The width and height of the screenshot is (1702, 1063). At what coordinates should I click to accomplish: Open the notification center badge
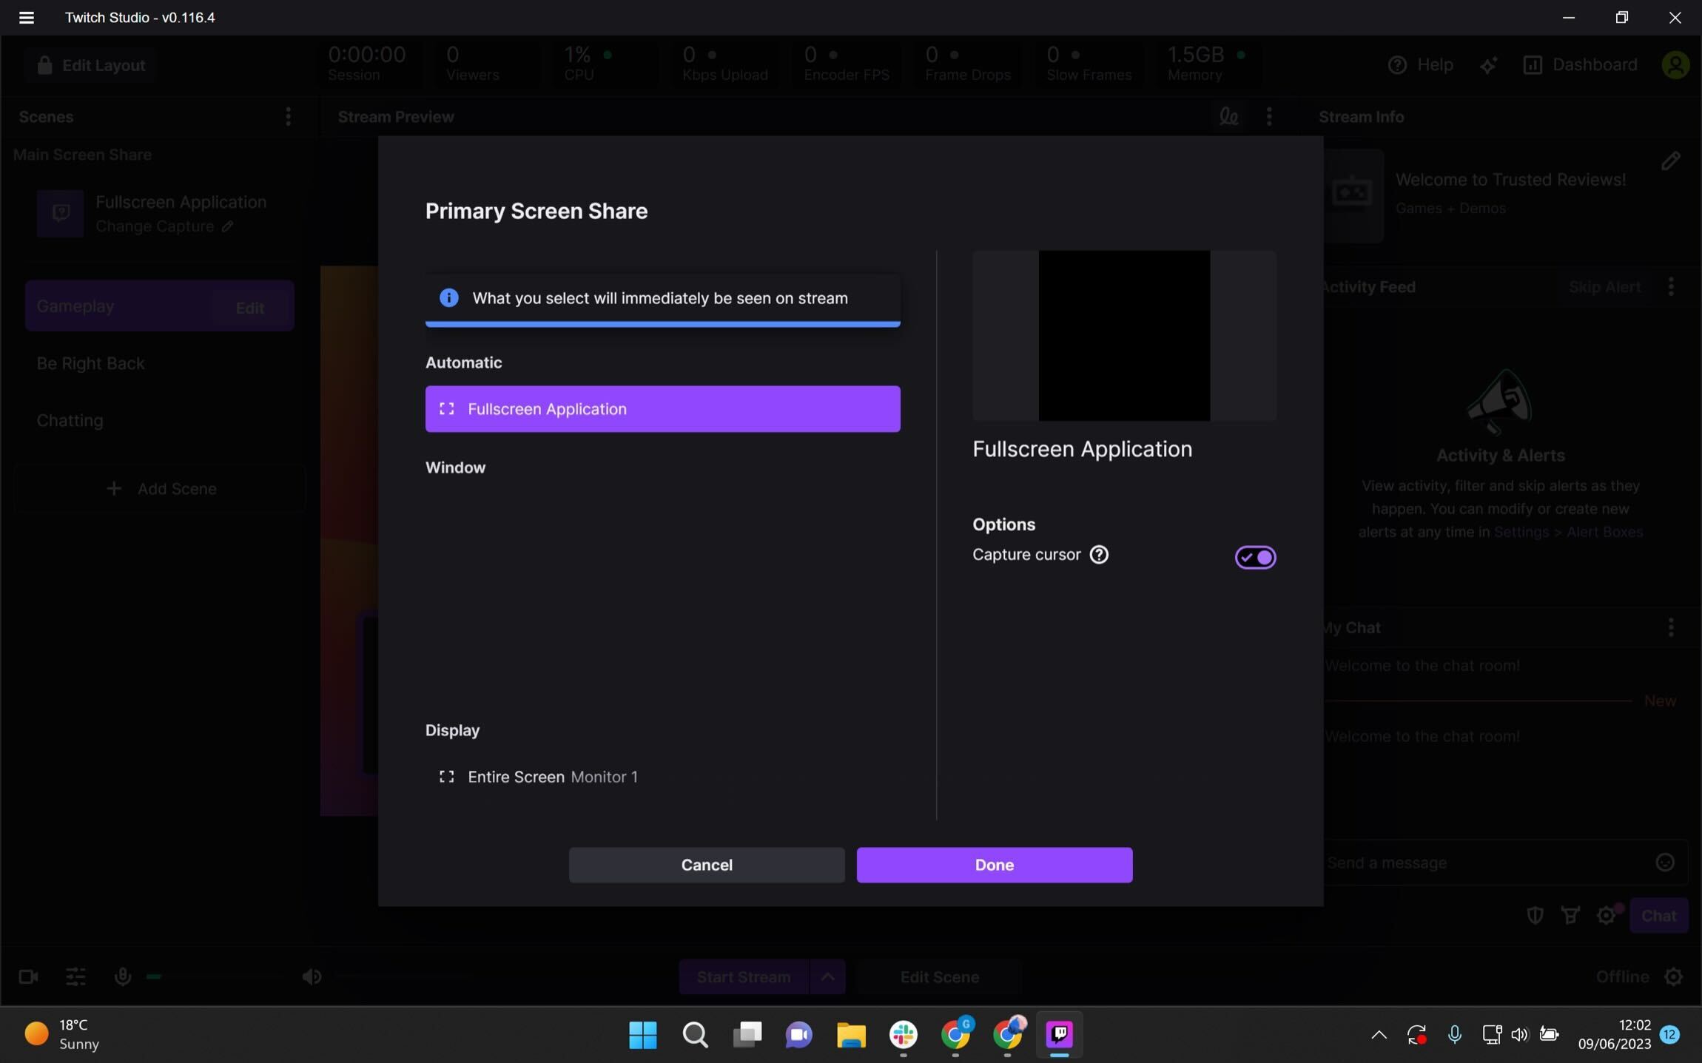coord(1669,1034)
